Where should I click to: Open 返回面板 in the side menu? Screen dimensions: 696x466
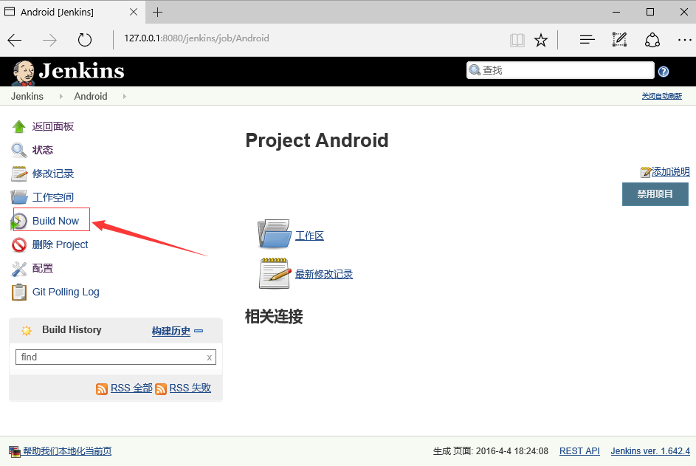pos(53,126)
